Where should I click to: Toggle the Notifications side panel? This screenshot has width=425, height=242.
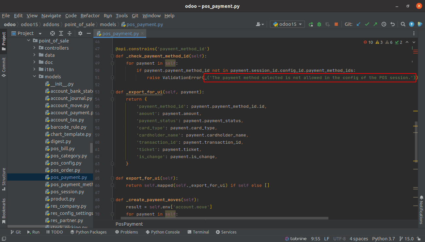[x=421, y=210]
